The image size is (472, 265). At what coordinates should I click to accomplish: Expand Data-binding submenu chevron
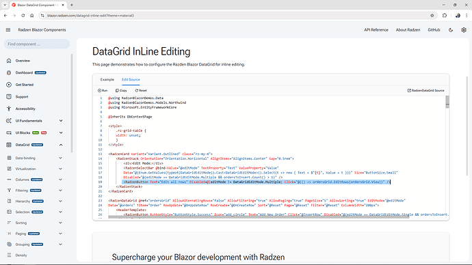click(60, 158)
